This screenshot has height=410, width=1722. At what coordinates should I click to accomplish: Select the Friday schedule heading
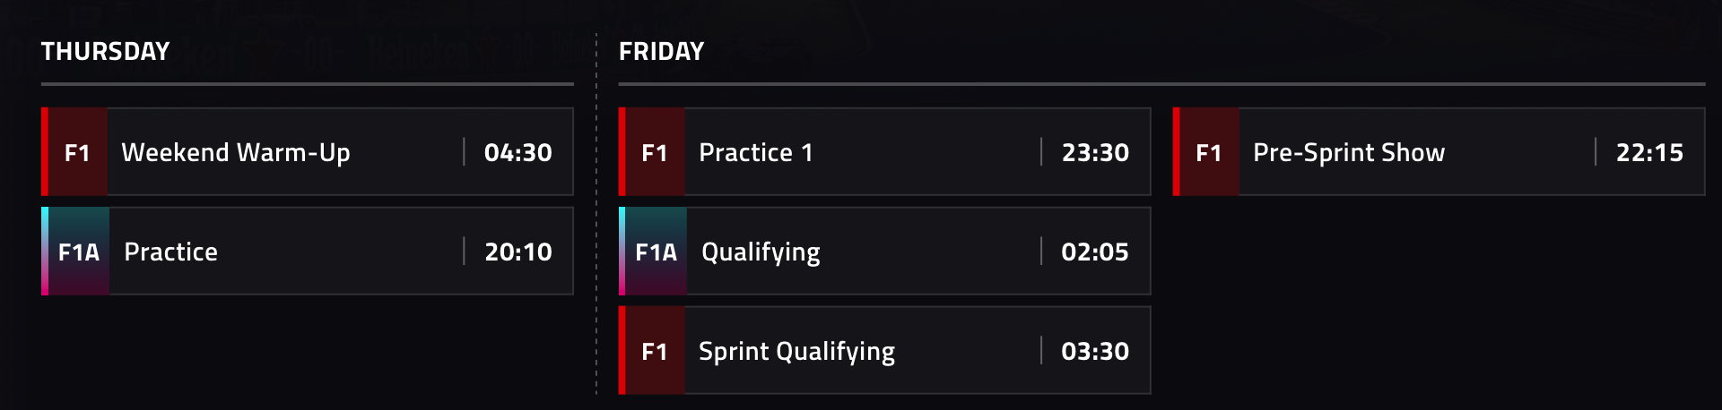click(662, 52)
